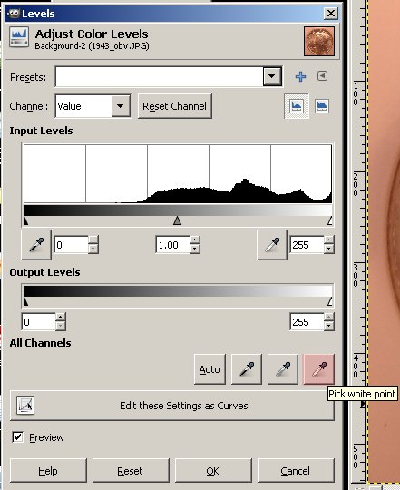Switch to linear histogram view
400x490 pixels.
[x=297, y=106]
